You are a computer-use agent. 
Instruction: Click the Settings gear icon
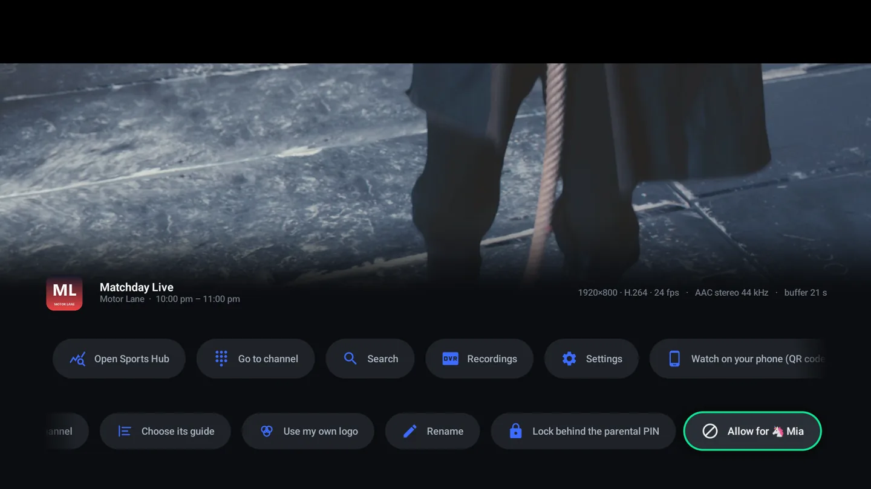569,359
